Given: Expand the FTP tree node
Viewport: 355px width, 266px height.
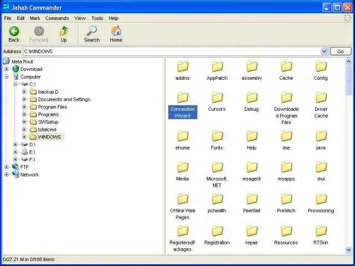Looking at the screenshot, I should [x=7, y=167].
